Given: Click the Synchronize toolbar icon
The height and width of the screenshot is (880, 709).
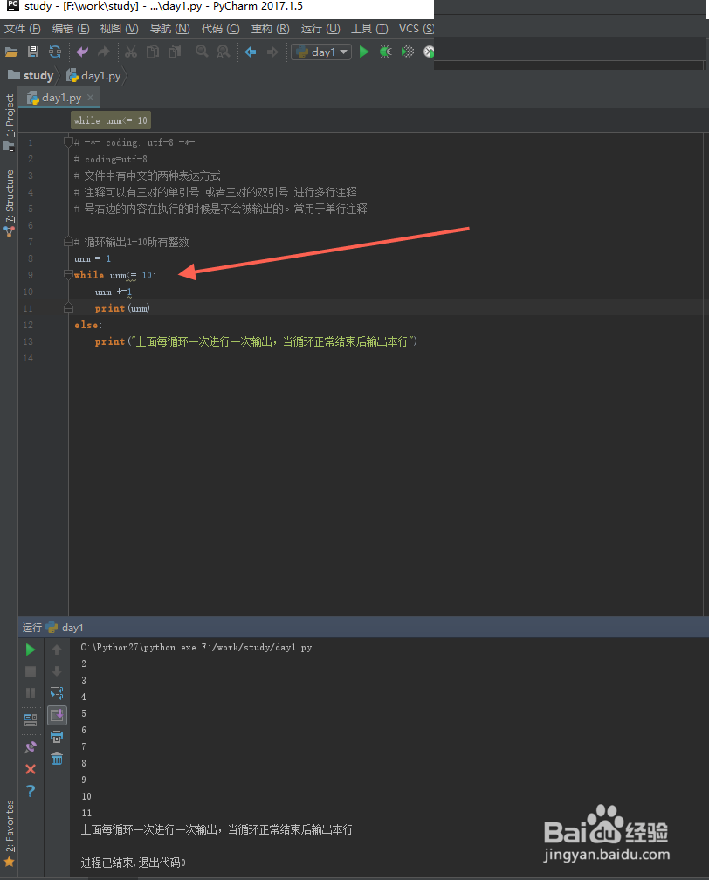Looking at the screenshot, I should pyautogui.click(x=55, y=52).
